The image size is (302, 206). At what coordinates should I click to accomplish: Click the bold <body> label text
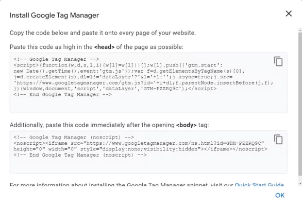pos(186,125)
